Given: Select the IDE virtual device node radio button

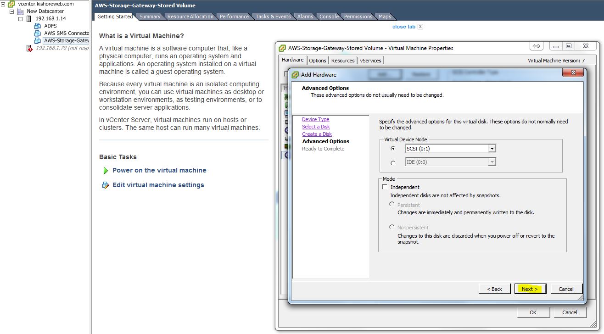Looking at the screenshot, I should click(392, 162).
